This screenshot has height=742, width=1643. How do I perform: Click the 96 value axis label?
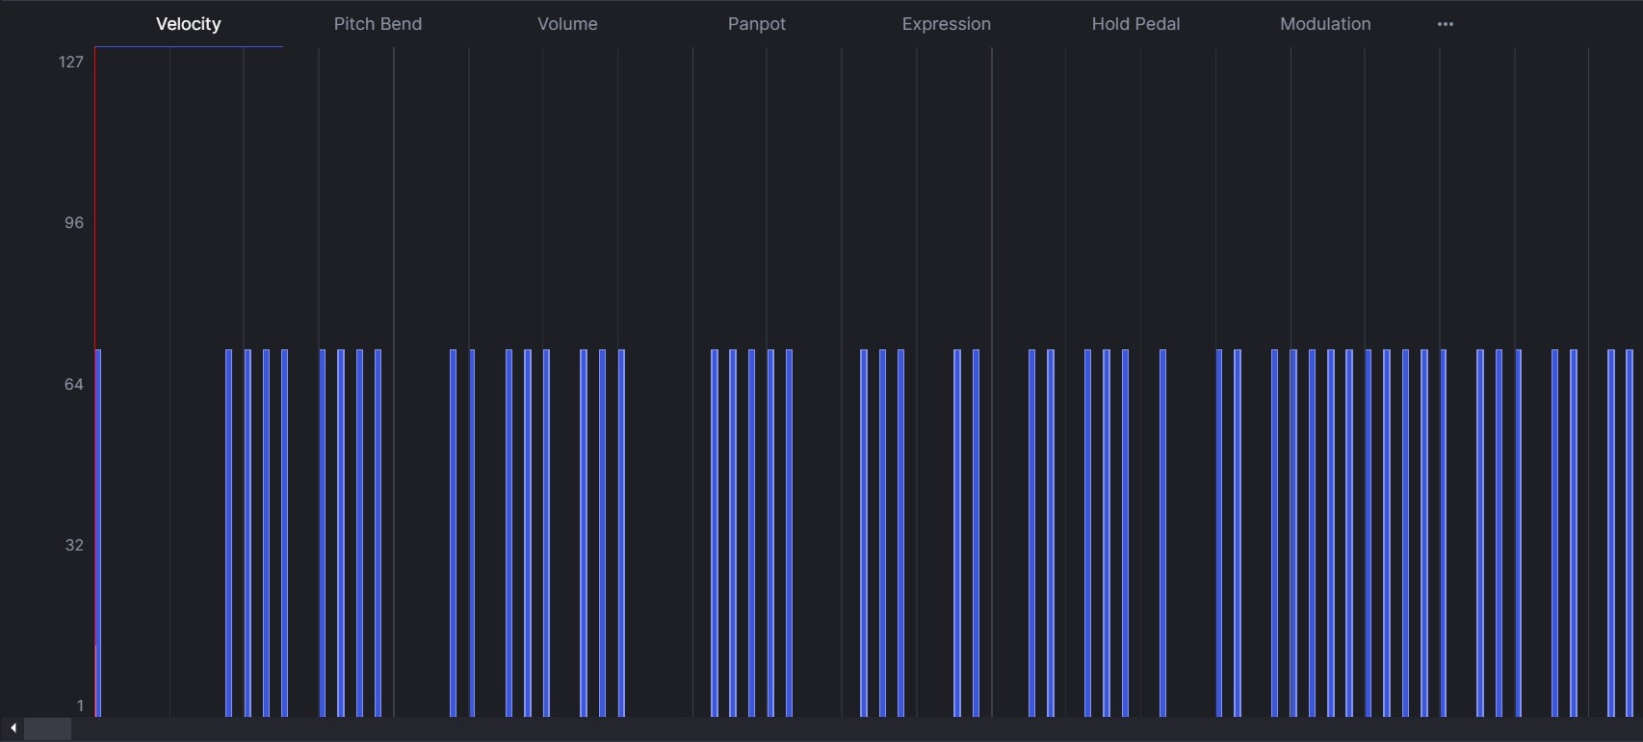[74, 223]
